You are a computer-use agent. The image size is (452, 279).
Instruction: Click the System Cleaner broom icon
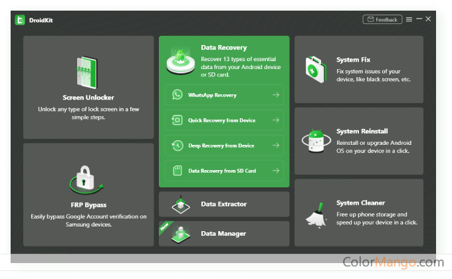(x=314, y=211)
